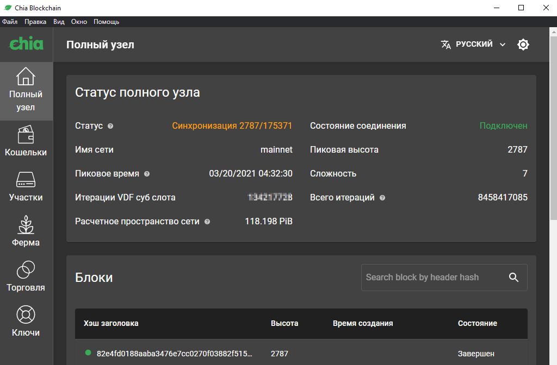Click the difficulty value 7
Image resolution: width=557 pixels, height=365 pixels.
pyautogui.click(x=525, y=173)
